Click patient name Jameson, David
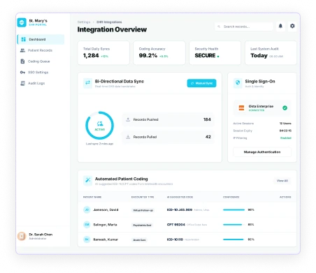Image resolution: width=316 pixels, height=273 pixels. point(106,209)
